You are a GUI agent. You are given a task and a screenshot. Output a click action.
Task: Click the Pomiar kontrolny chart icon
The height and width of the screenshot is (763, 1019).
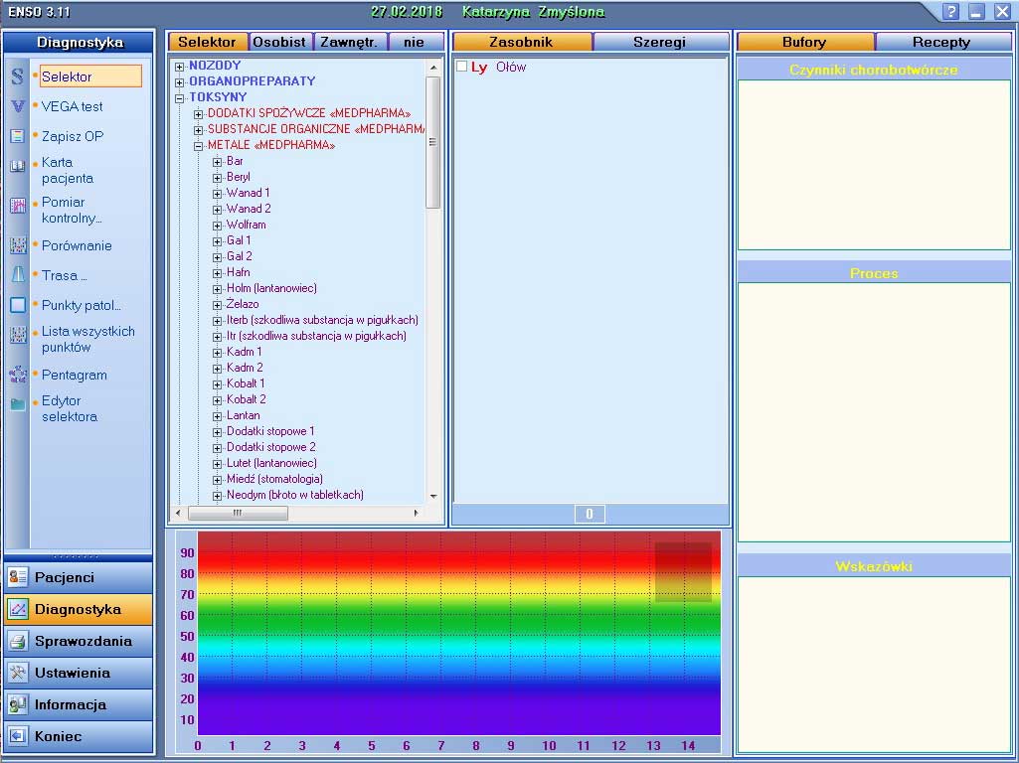point(18,207)
